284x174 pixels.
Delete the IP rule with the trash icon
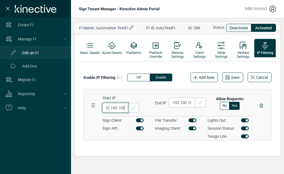261,105
